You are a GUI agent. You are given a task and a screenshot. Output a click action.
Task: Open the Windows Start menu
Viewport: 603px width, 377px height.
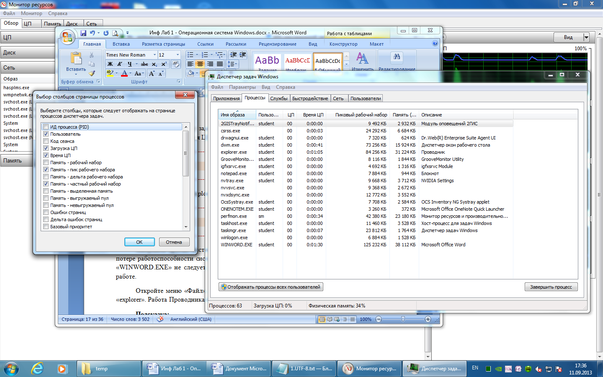[11, 369]
